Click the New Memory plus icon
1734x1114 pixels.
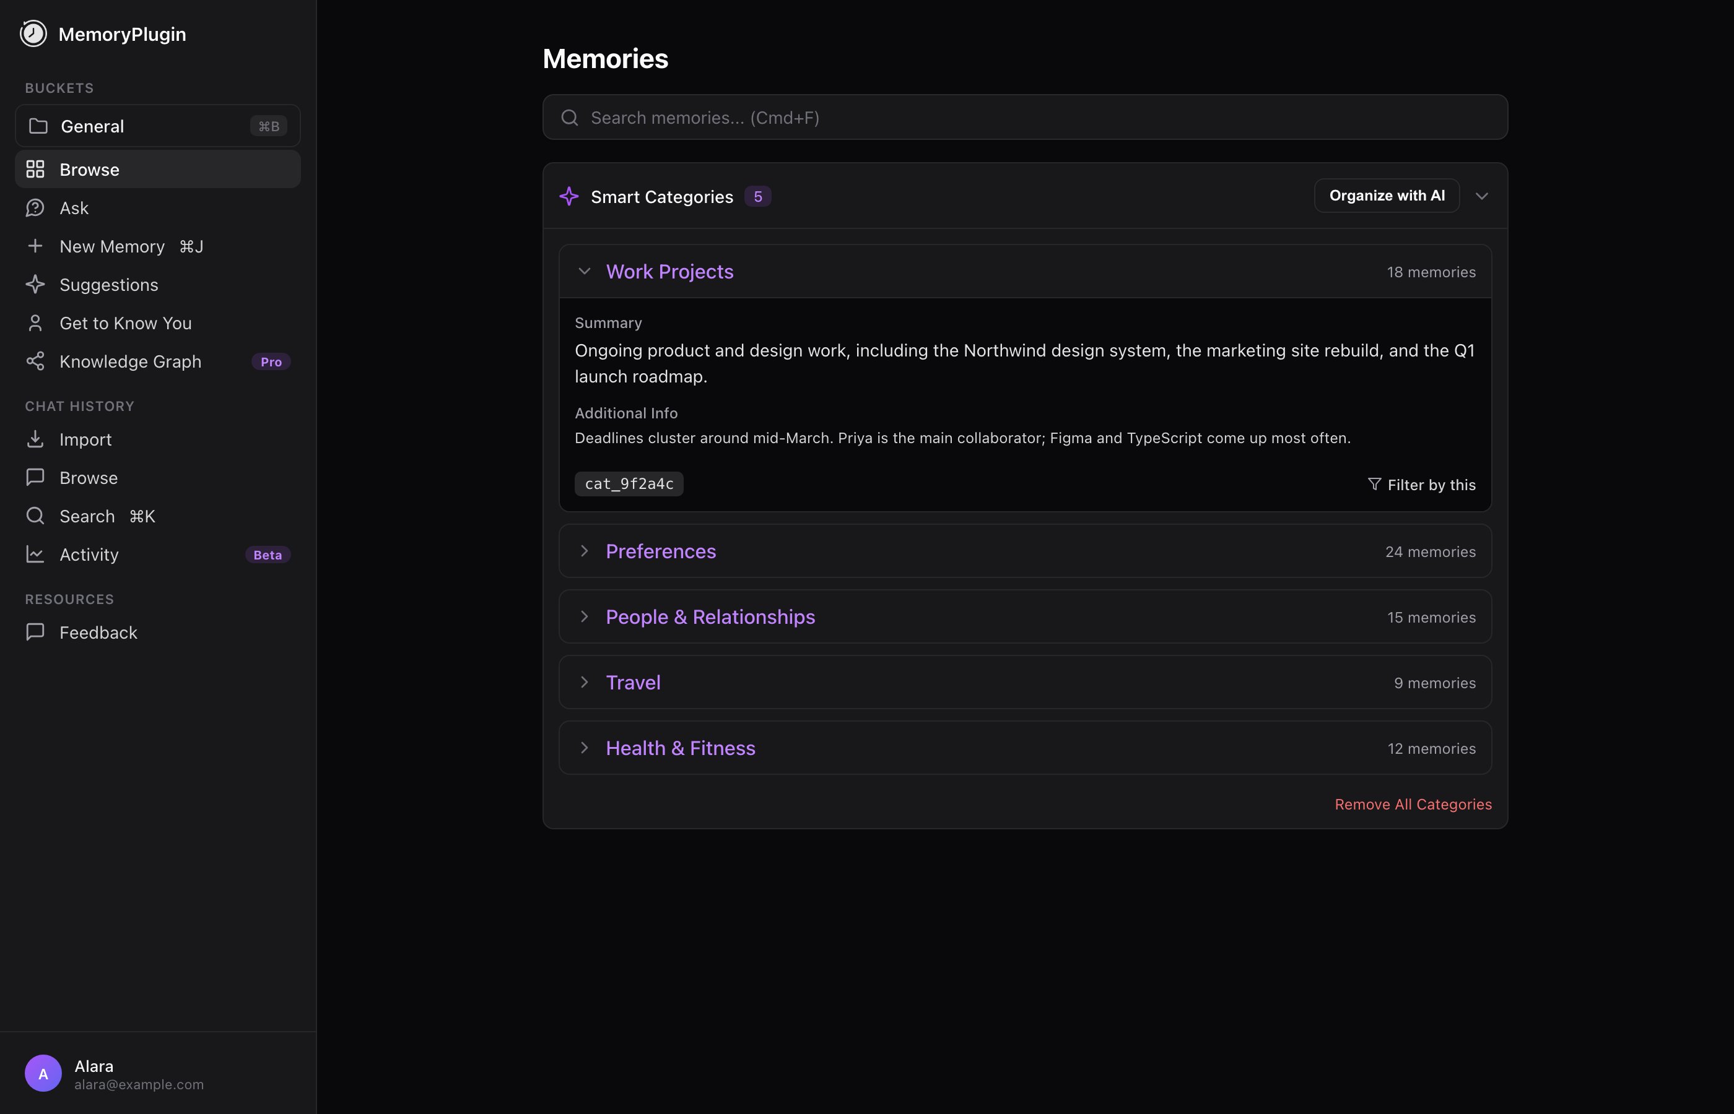[x=35, y=246]
